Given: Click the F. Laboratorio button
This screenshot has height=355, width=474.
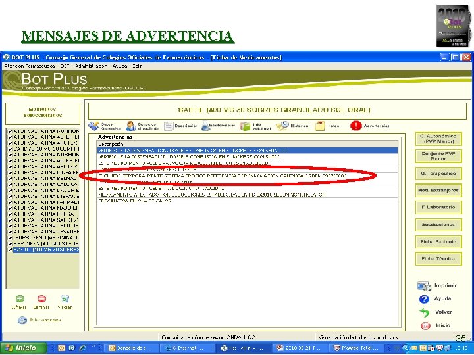Looking at the screenshot, I should pos(438,207).
